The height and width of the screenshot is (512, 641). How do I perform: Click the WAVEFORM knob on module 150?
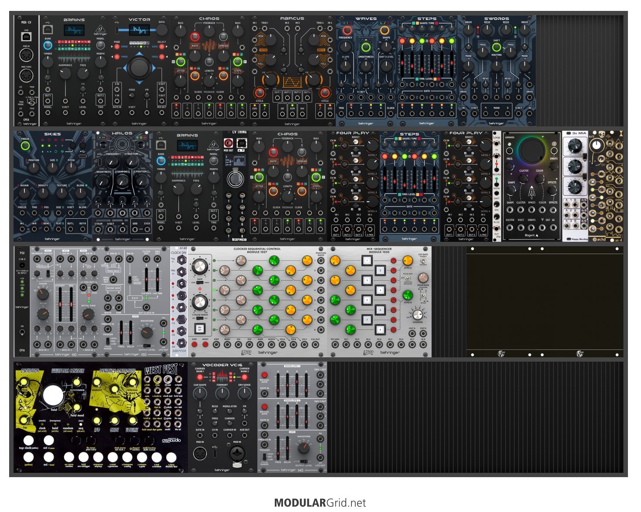pyautogui.click(x=147, y=332)
